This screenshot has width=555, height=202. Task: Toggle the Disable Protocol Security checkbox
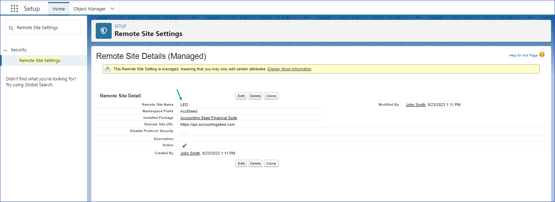184,132
